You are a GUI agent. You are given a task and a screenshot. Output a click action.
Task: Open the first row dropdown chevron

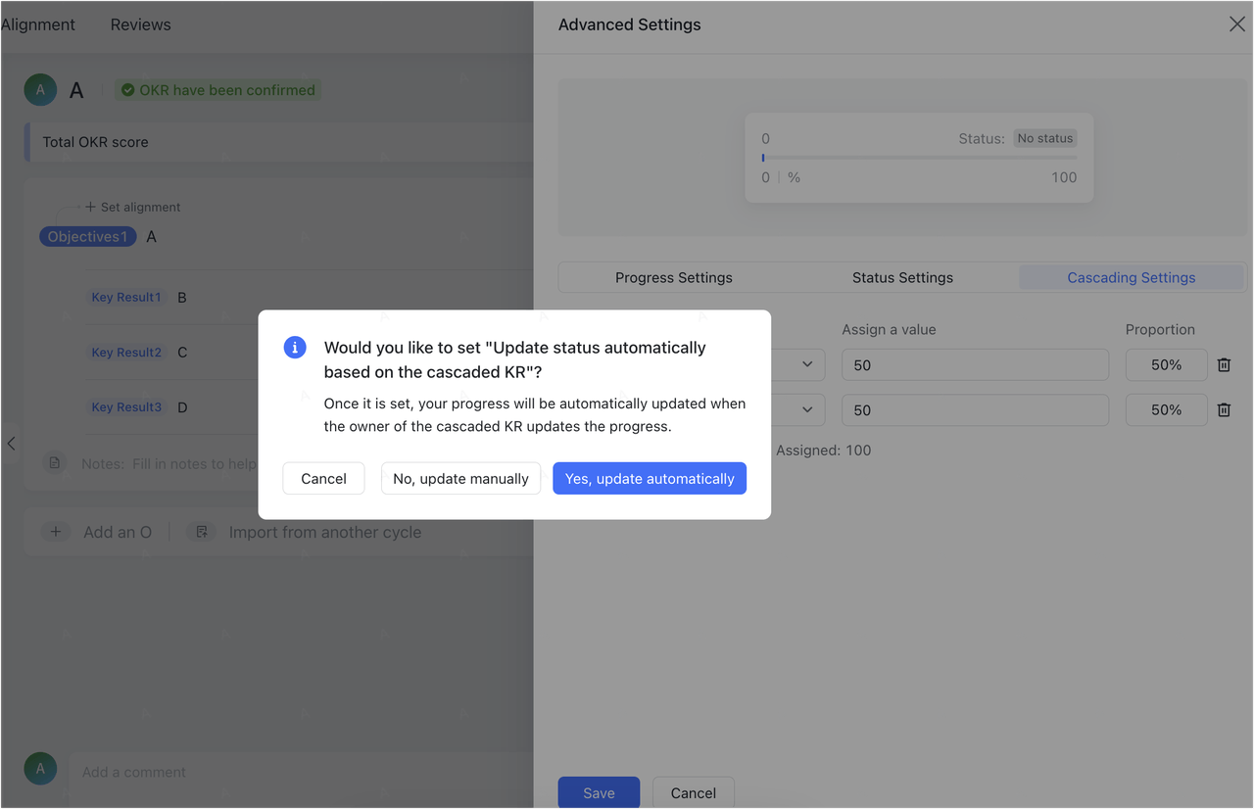[807, 364]
